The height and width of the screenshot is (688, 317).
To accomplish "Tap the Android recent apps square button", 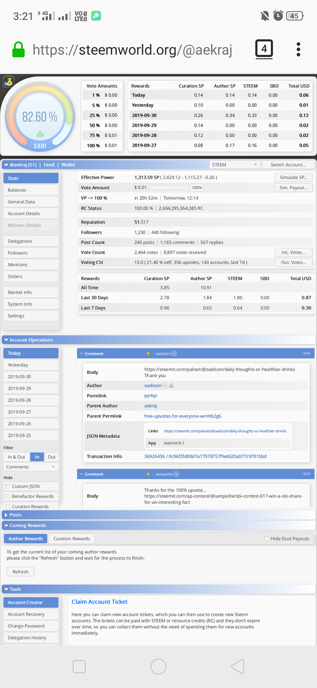I will pyautogui.click(x=79, y=666).
